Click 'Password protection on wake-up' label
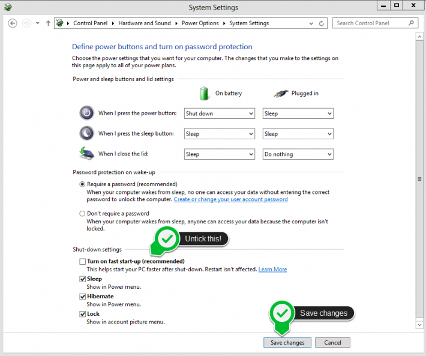 pyautogui.click(x=114, y=172)
